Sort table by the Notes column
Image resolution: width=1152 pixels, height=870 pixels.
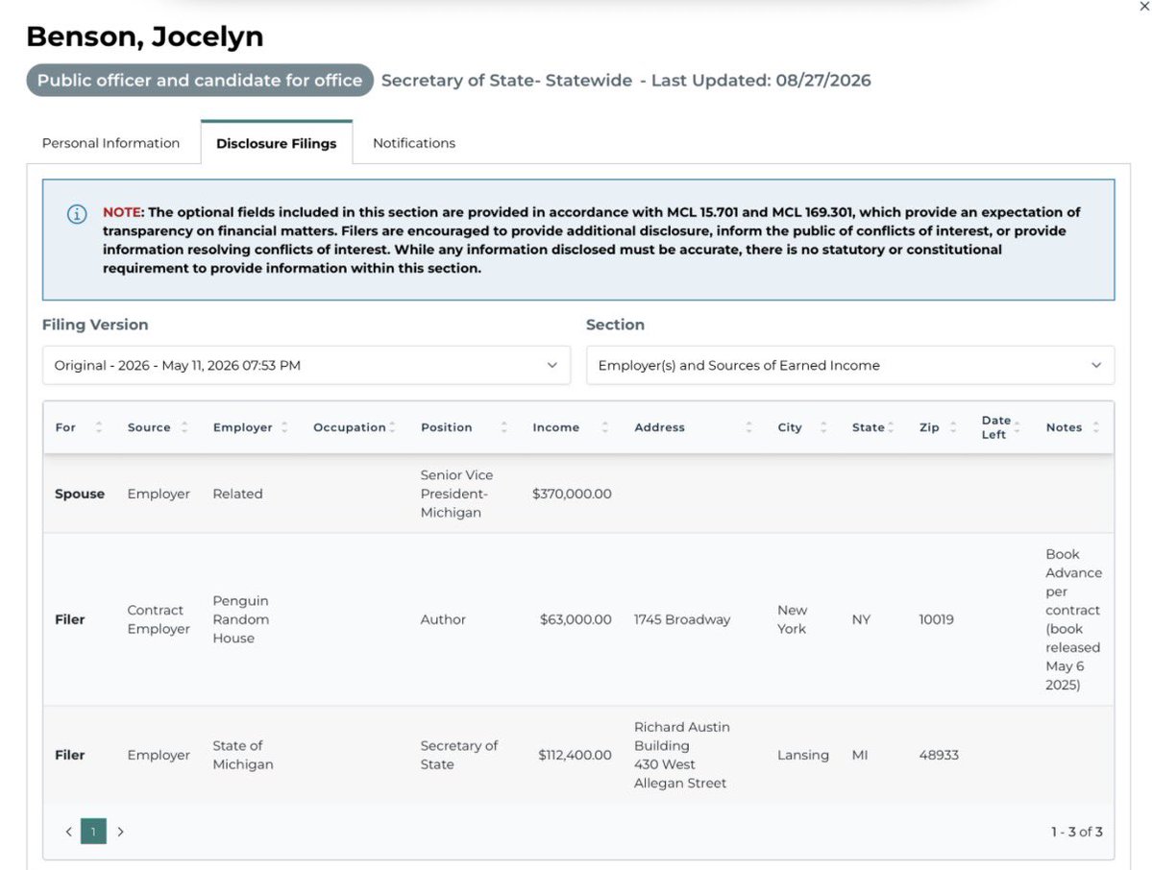[1095, 427]
